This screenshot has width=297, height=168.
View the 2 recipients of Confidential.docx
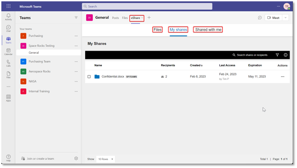pyautogui.click(x=164, y=77)
